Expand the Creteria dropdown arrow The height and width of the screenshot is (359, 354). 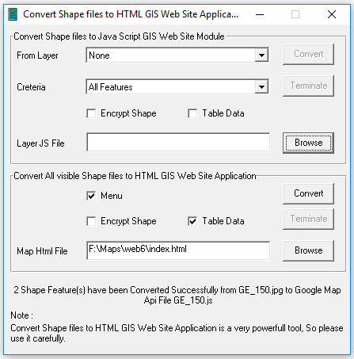point(261,86)
